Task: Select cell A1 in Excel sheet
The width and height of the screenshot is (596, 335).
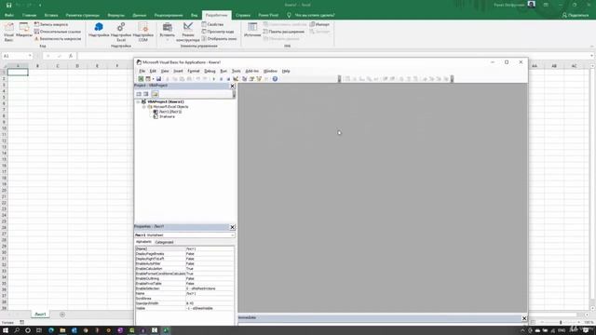Action: 18,73
